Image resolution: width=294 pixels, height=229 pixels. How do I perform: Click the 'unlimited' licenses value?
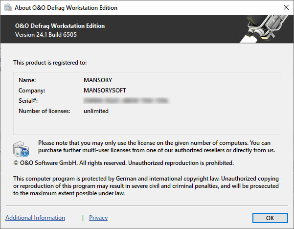pos(96,111)
